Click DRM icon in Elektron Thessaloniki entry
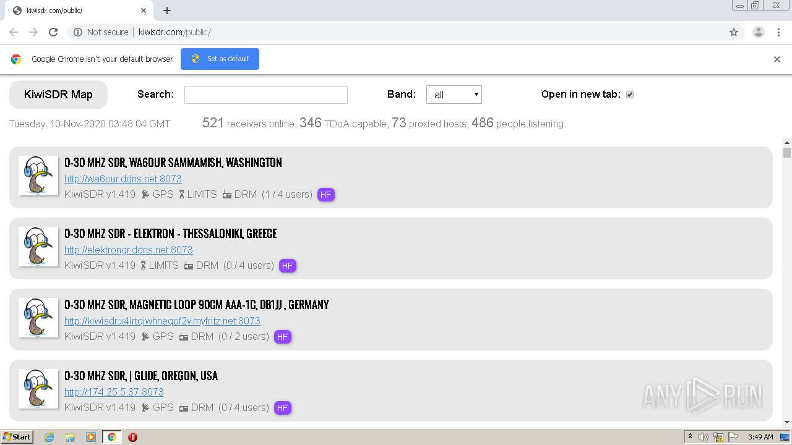 (x=189, y=265)
